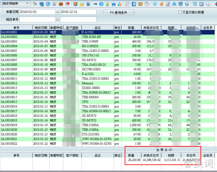Click the SS3801-00001 product cell

click(x=91, y=88)
